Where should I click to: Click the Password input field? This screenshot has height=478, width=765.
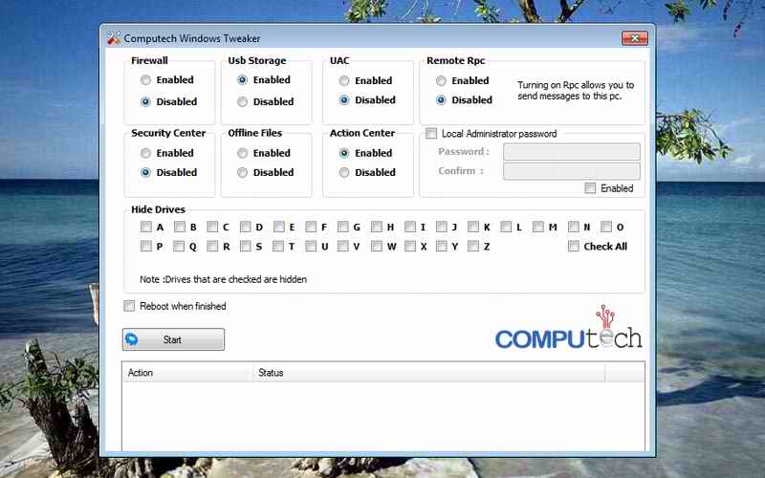(571, 152)
